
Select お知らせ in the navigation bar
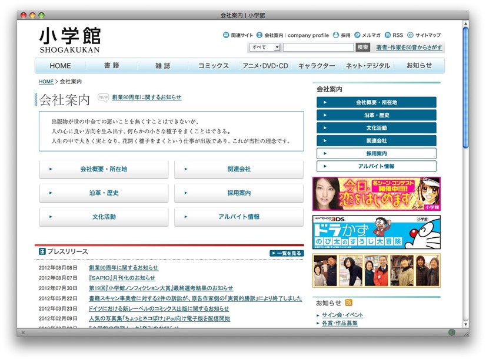(419, 66)
